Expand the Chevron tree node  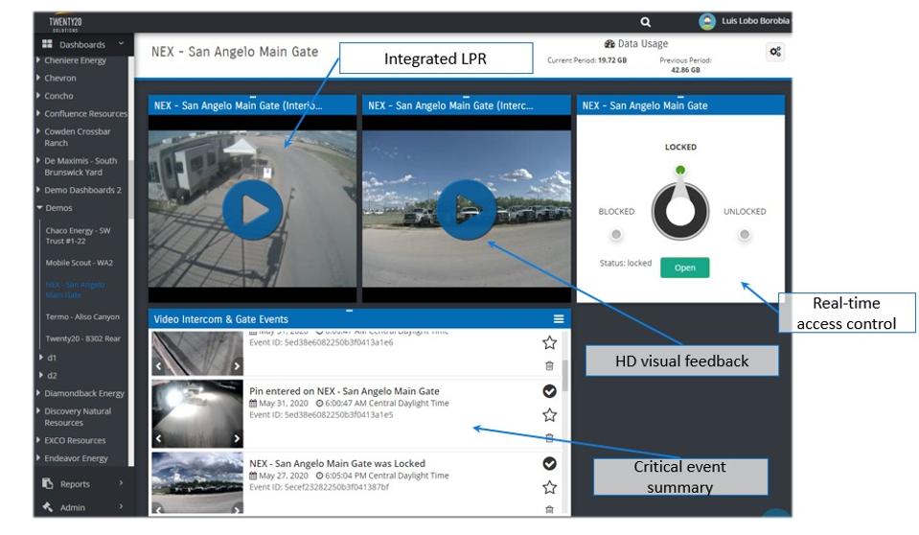(38, 78)
